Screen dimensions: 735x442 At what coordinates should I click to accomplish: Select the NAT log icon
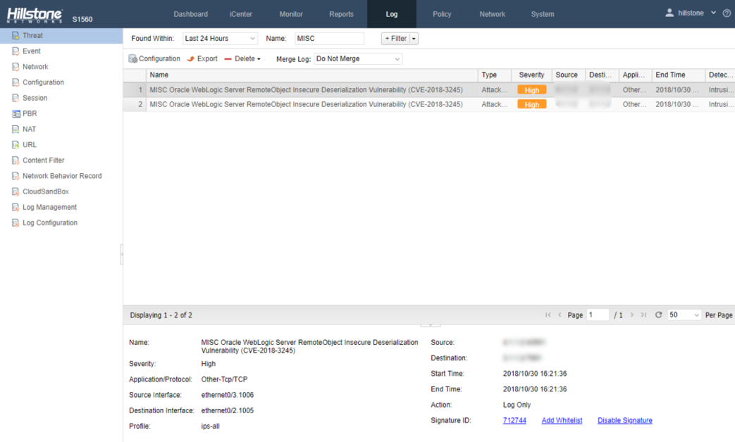tap(16, 130)
